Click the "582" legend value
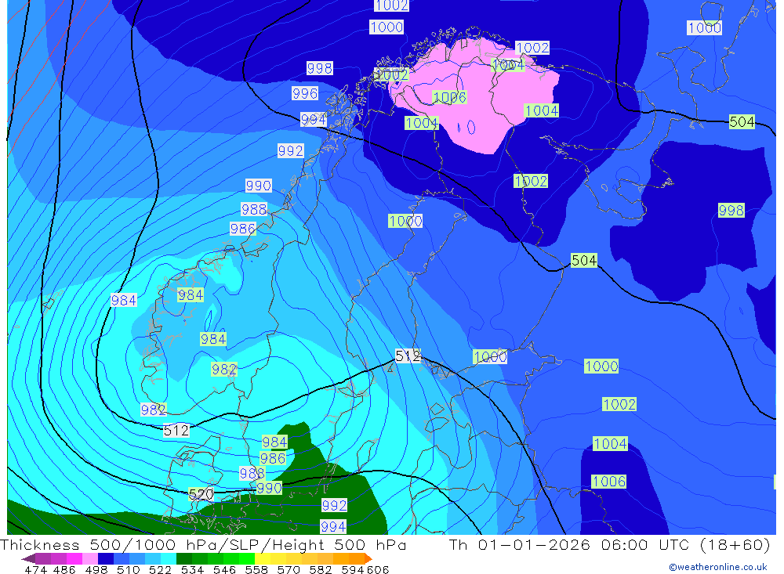The width and height of the screenshot is (784, 574). pos(321,569)
